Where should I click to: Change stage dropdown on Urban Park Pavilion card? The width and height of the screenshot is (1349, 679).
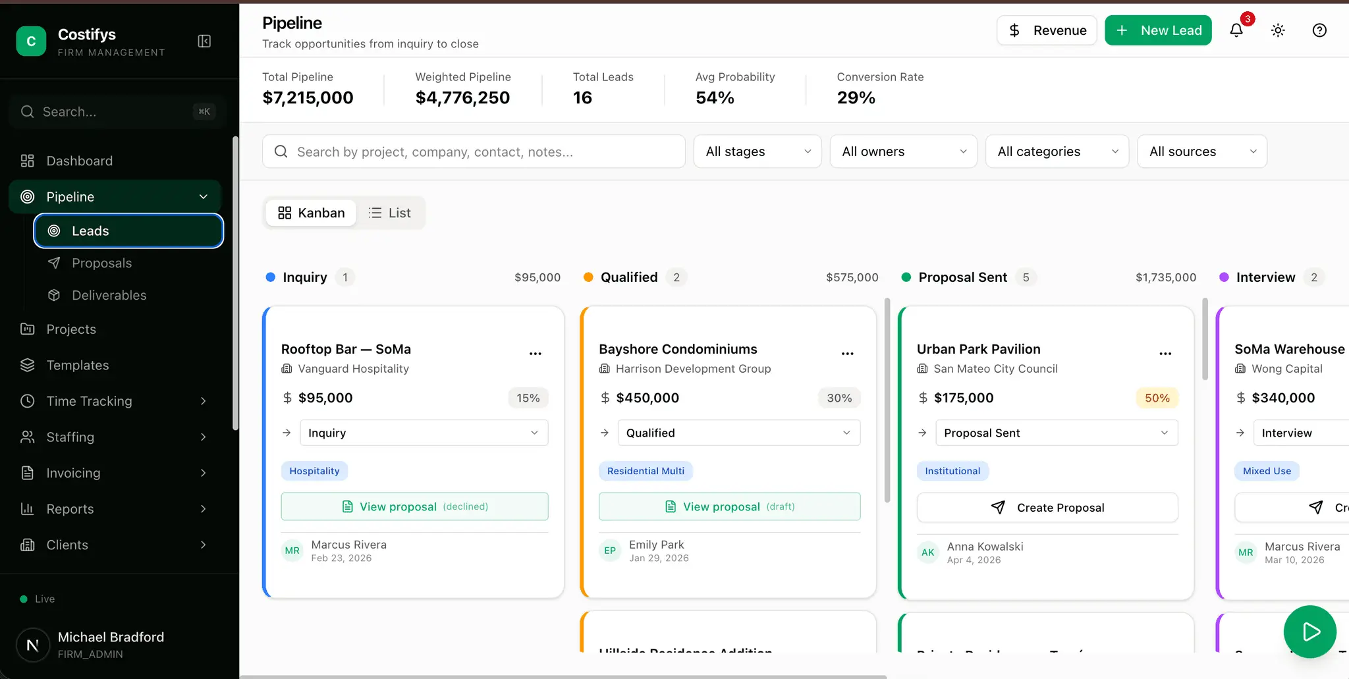pos(1057,433)
